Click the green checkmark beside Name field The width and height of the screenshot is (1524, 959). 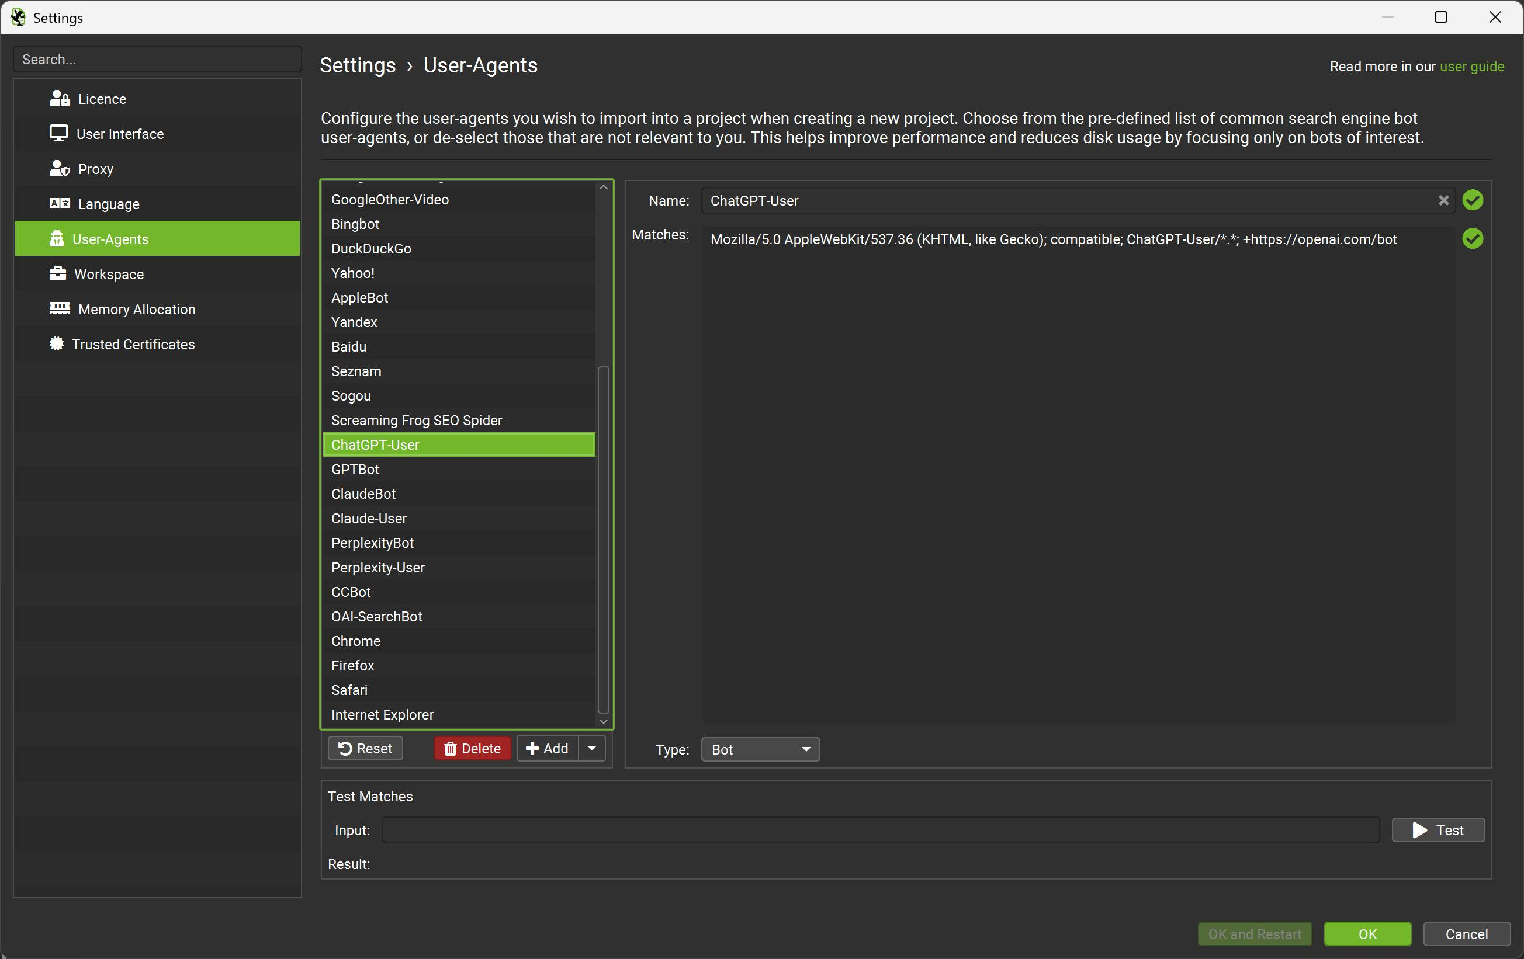(x=1473, y=200)
